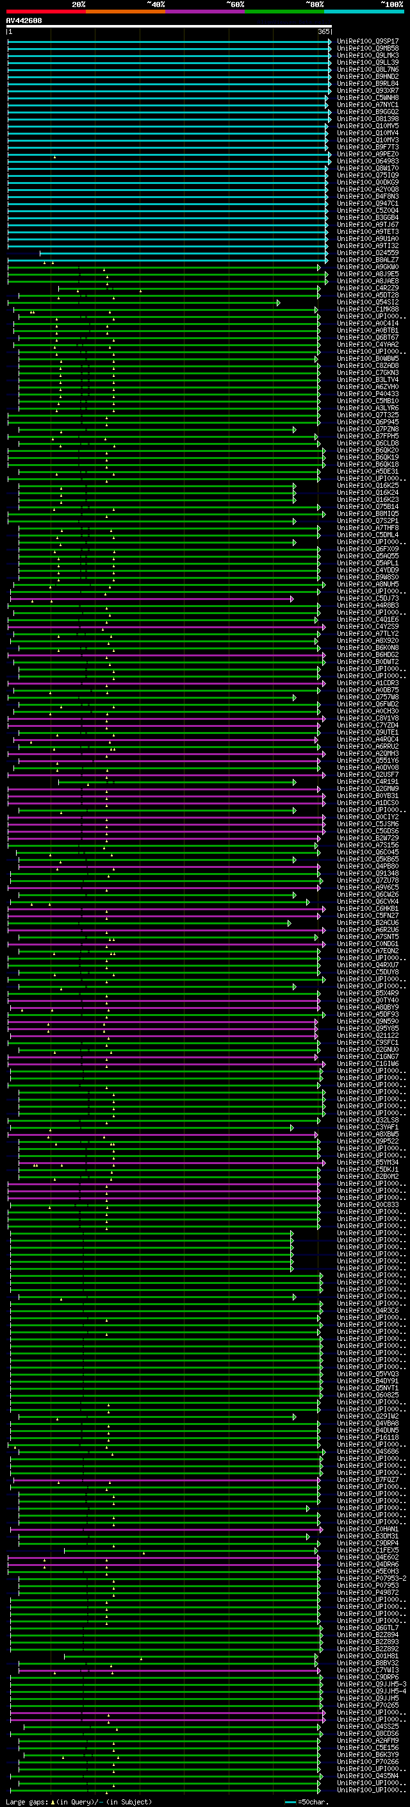Select the UniRef100_B8ALZ7 label
This screenshot has height=1807, width=410.
click(367, 260)
